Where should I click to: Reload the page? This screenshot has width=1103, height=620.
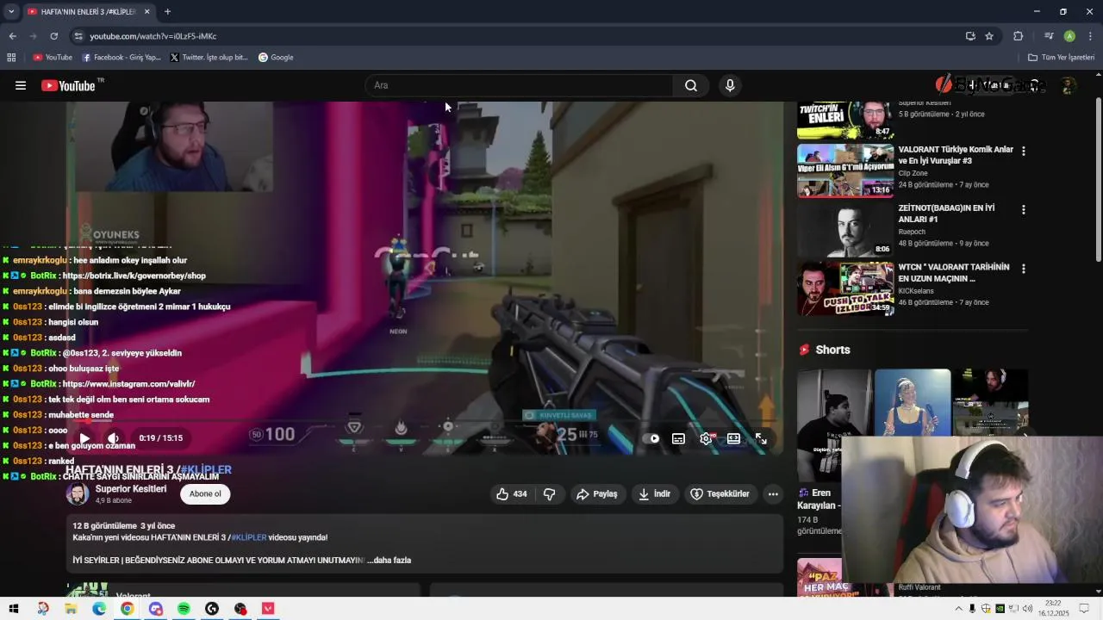point(53,36)
